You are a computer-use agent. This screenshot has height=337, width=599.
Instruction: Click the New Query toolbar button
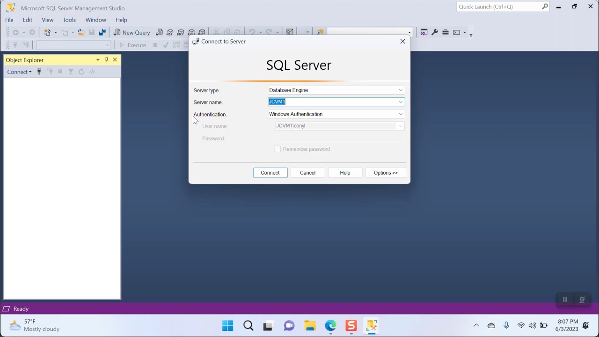click(132, 32)
